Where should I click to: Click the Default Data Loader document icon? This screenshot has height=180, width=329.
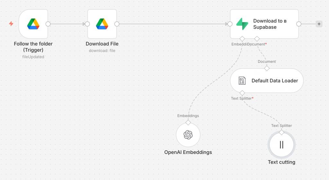(x=242, y=81)
